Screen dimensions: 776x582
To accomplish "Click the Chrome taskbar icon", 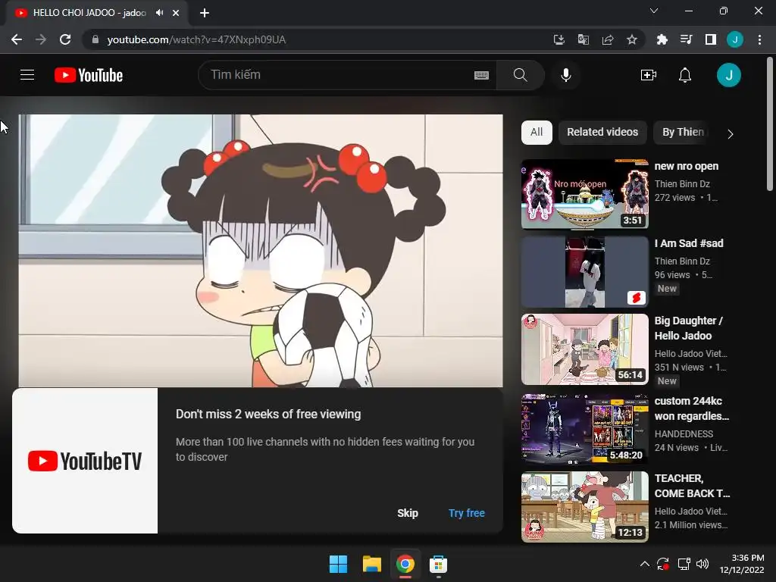I will point(405,564).
